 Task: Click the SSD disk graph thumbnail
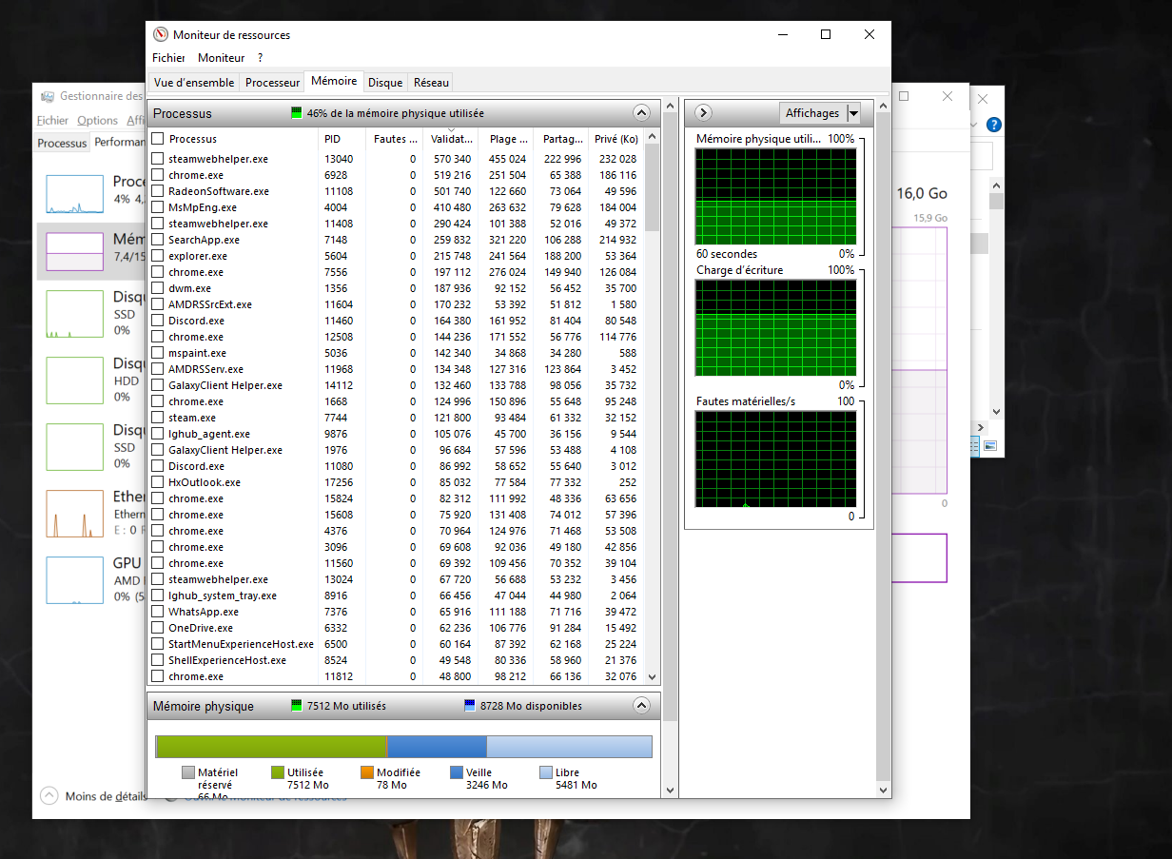click(x=74, y=314)
